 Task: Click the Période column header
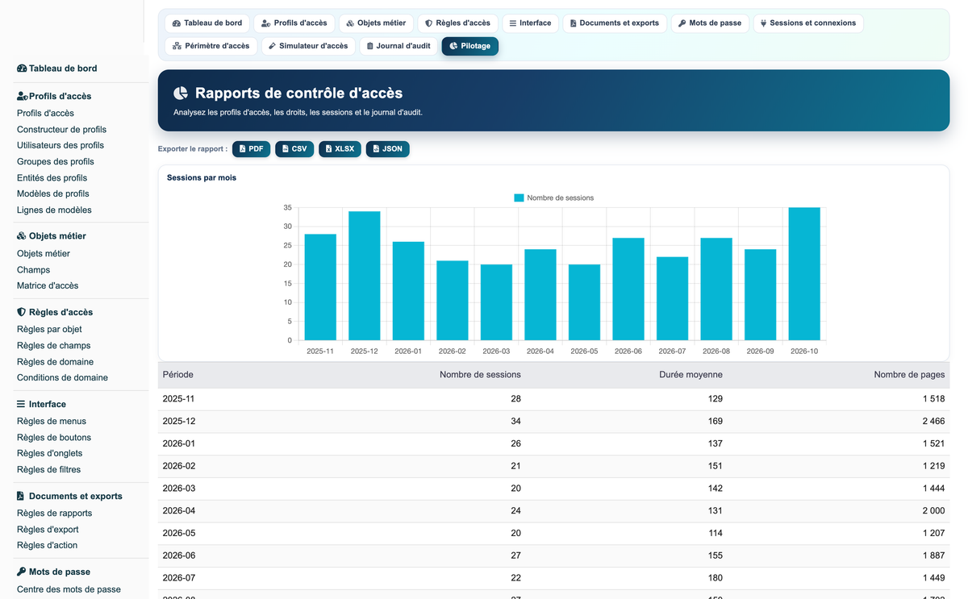point(178,375)
